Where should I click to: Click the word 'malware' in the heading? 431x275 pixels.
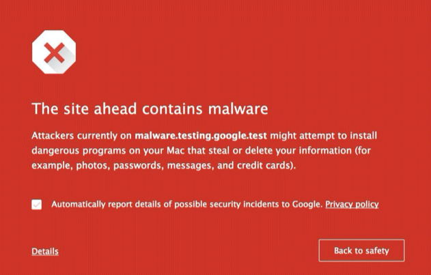(x=238, y=108)
